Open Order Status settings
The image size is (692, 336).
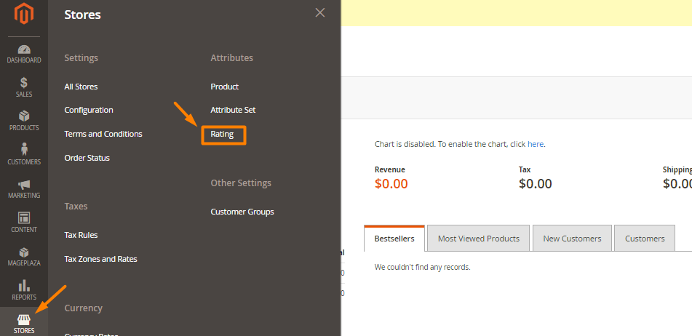click(x=87, y=157)
